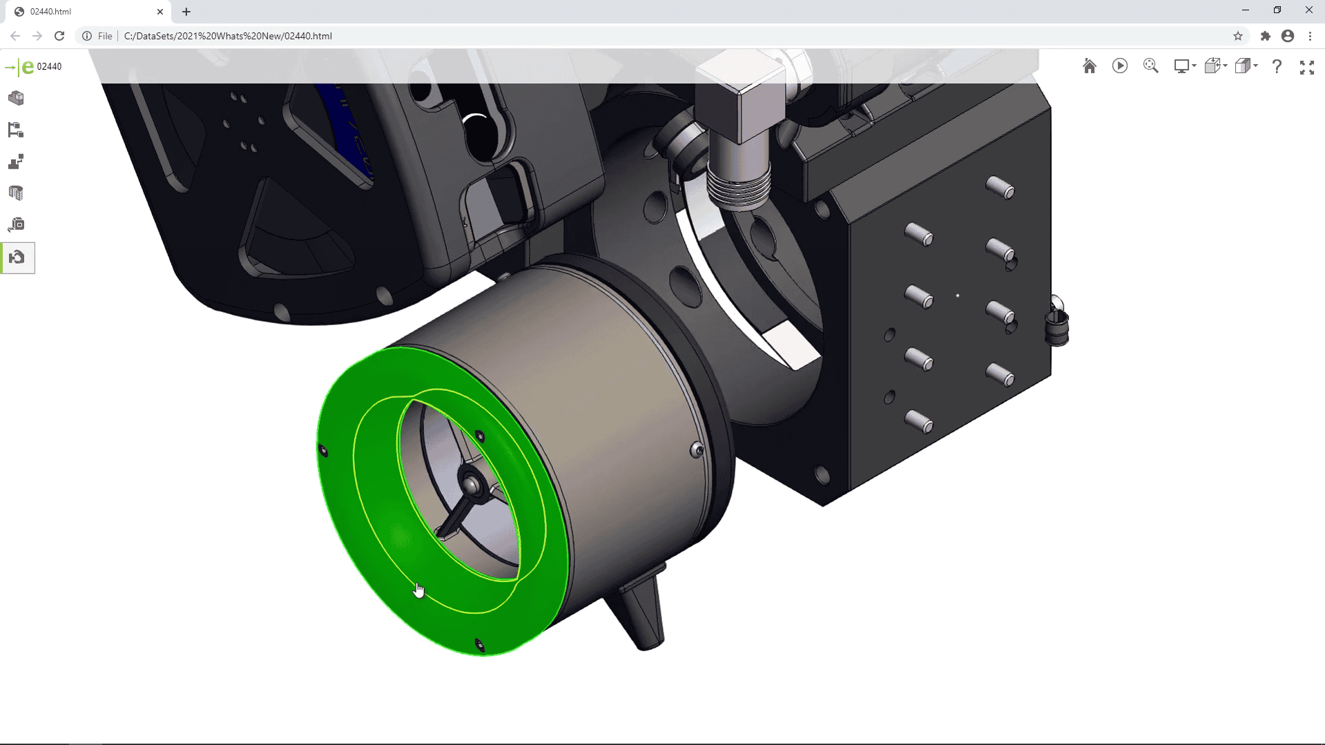Click the browser back button
This screenshot has height=745, width=1325.
[x=14, y=36]
